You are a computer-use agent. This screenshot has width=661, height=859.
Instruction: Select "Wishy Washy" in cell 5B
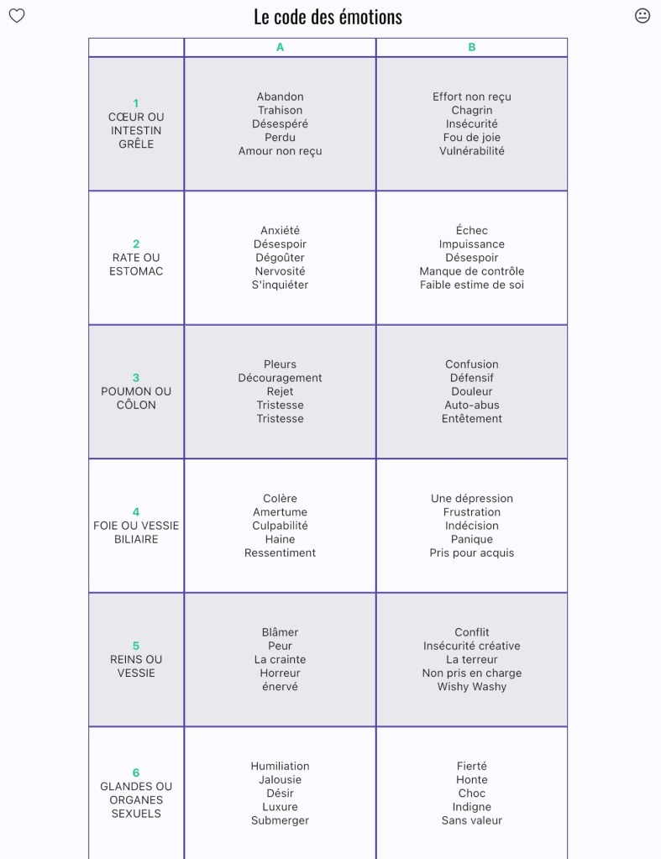point(471,687)
